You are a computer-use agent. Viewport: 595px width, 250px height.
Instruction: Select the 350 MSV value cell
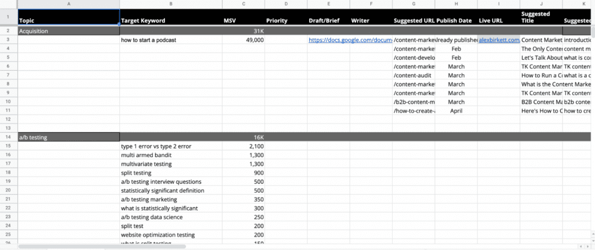[x=243, y=199]
